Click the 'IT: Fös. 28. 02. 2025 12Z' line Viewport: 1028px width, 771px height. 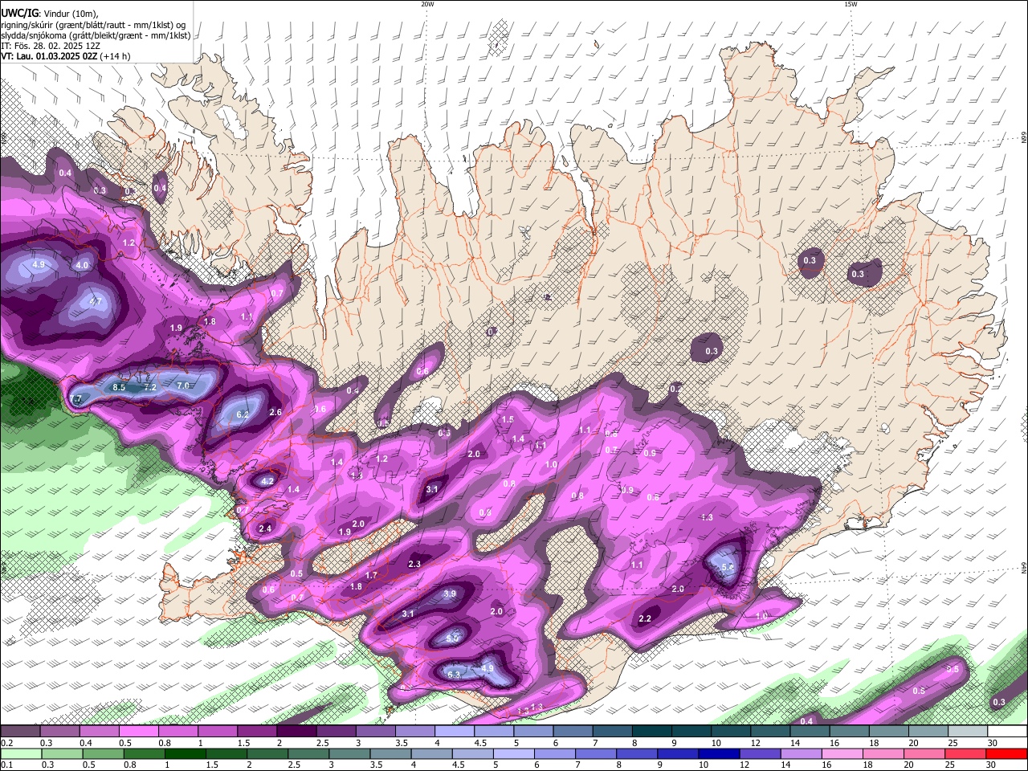click(51, 46)
